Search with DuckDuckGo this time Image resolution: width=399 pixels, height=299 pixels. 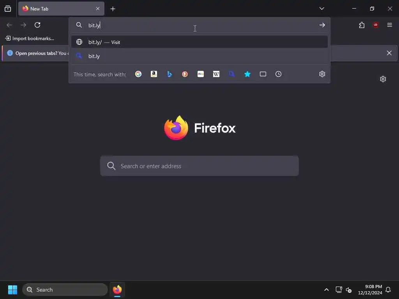pyautogui.click(x=185, y=74)
